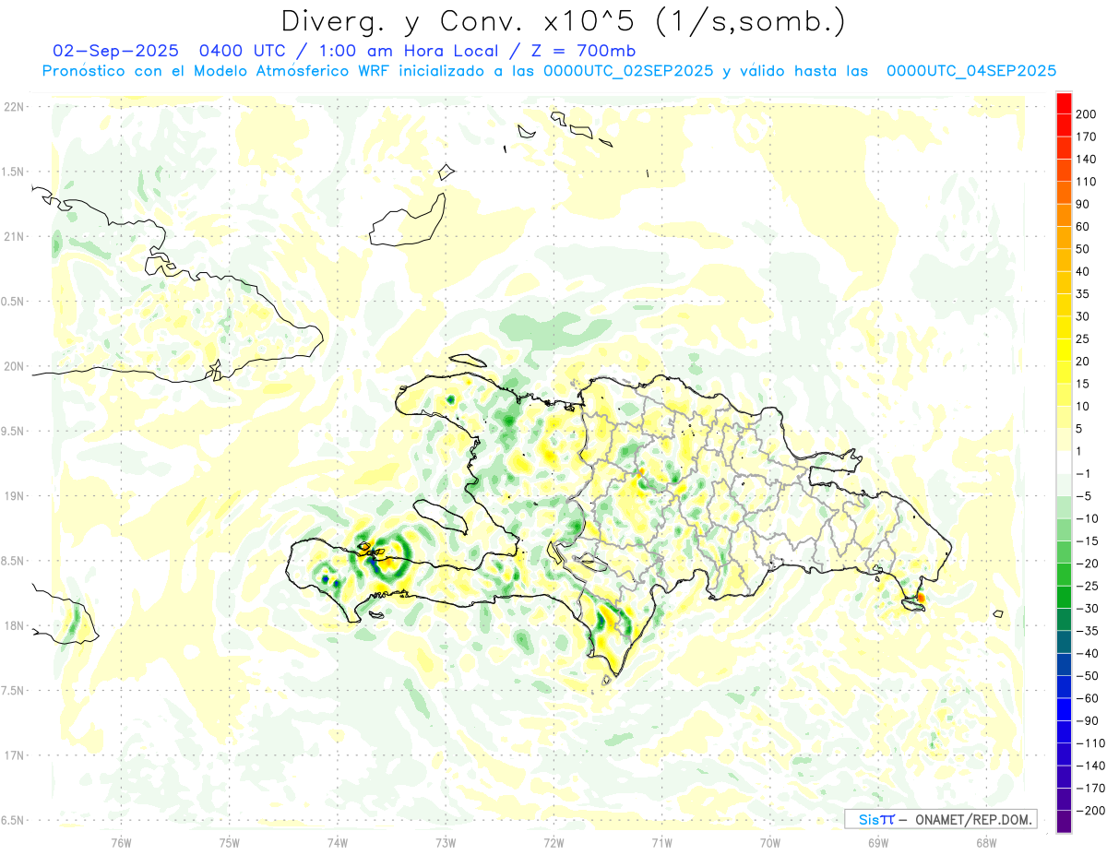Click the "SisTT - ONAMET/REP.DOM." credit box
This screenshot has width=1107, height=855.
point(941,819)
